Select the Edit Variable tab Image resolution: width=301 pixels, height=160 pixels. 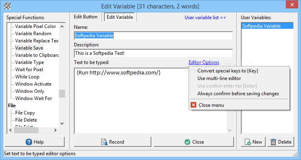click(x=120, y=17)
